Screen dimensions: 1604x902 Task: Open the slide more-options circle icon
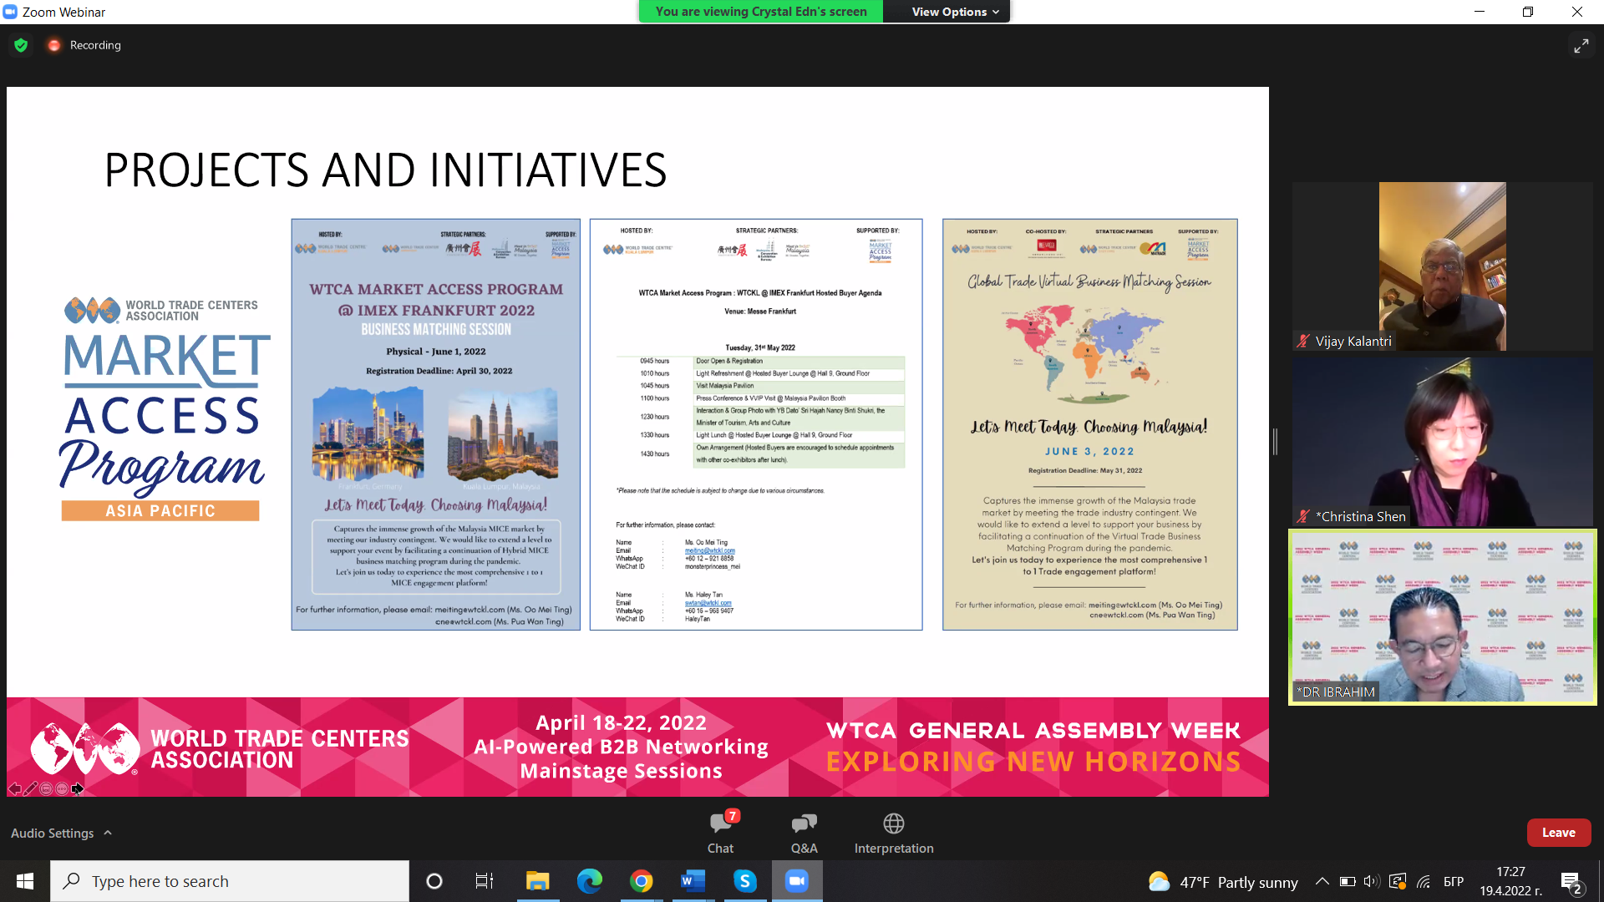[x=62, y=788]
